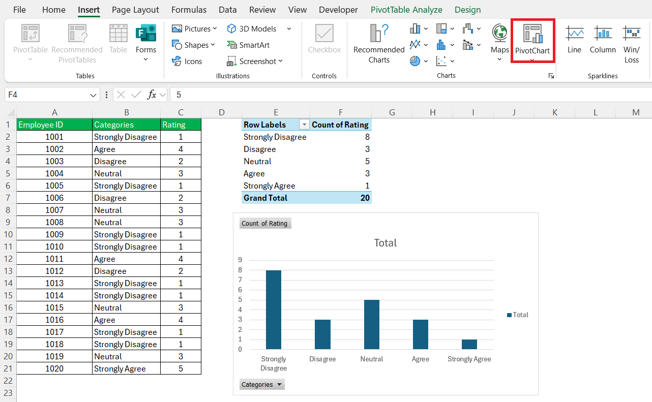Open Charts group dialog launcher

pos(551,76)
